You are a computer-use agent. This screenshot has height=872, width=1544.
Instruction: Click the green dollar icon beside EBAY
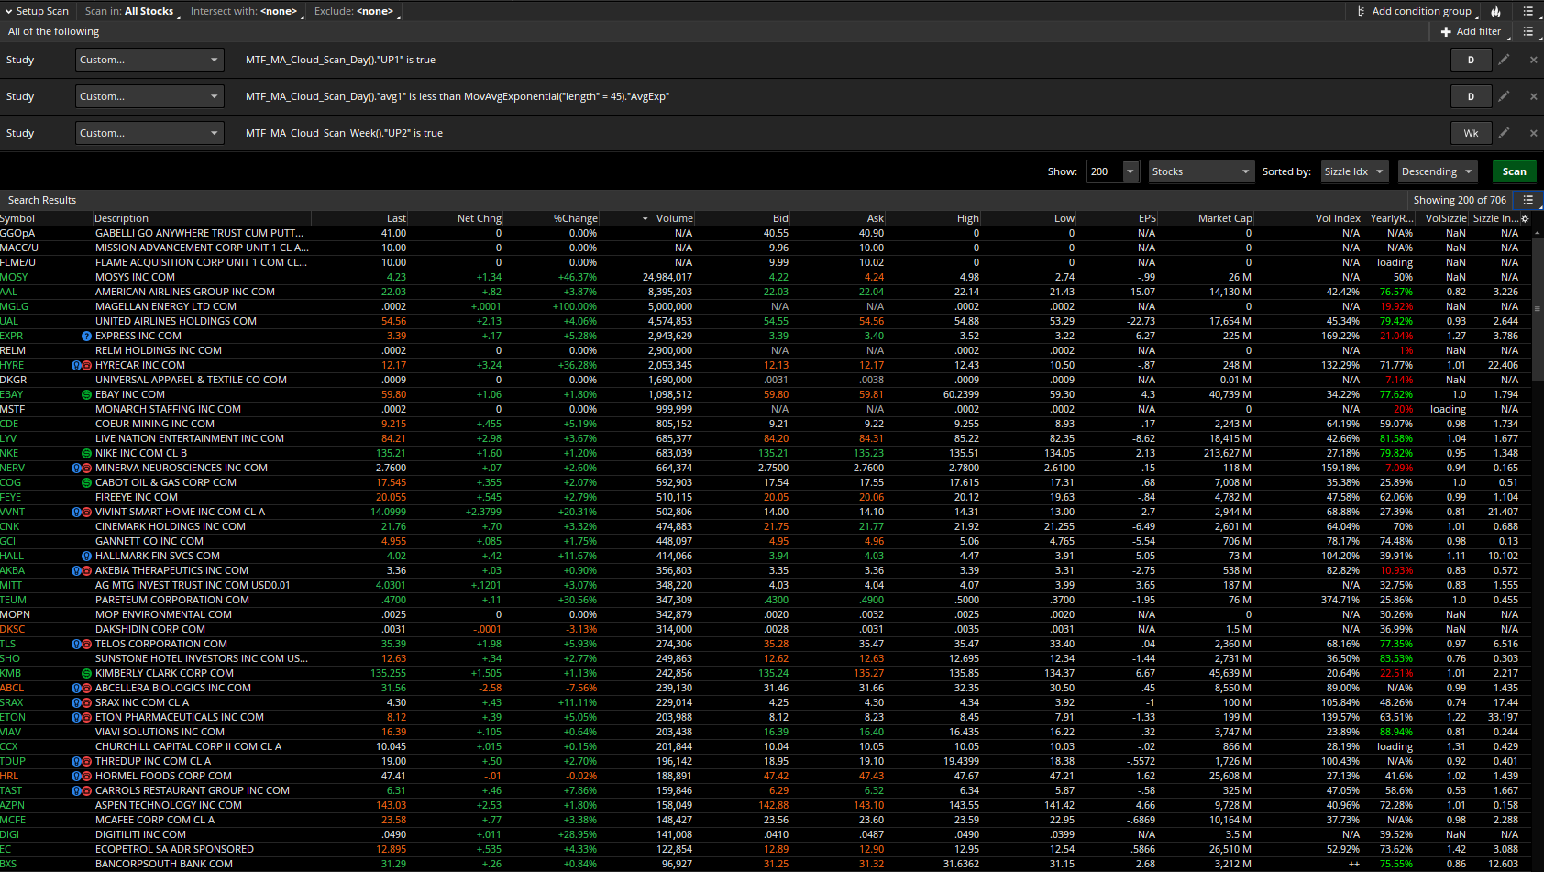click(x=86, y=394)
